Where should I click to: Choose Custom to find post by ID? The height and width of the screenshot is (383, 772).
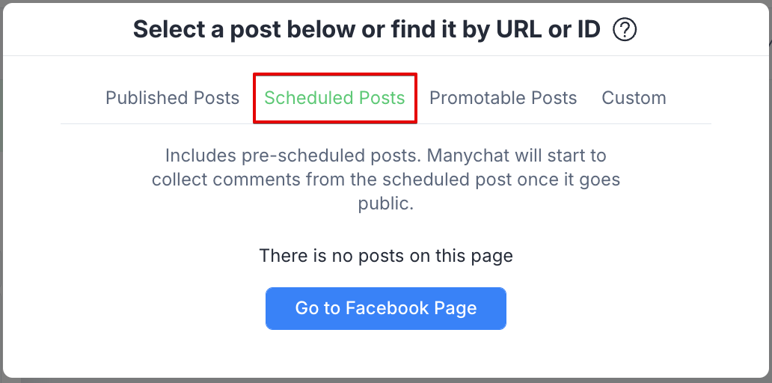click(x=634, y=97)
